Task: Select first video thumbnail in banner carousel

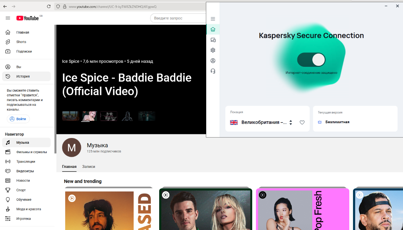Action: [71, 116]
